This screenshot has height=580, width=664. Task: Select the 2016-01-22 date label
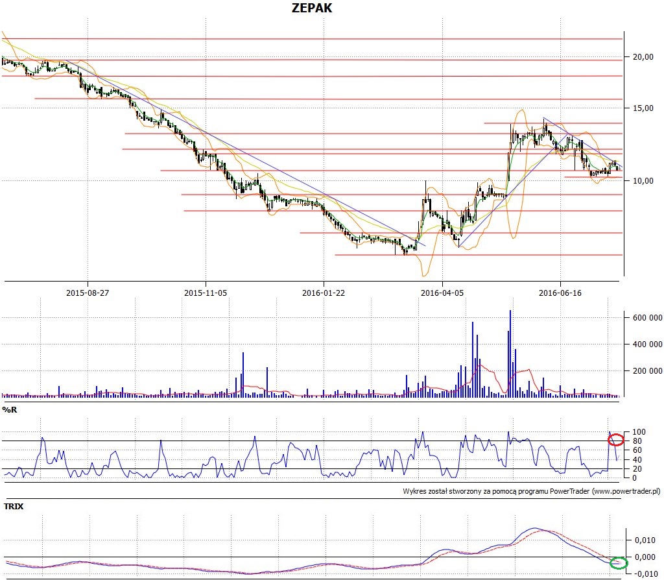point(324,293)
